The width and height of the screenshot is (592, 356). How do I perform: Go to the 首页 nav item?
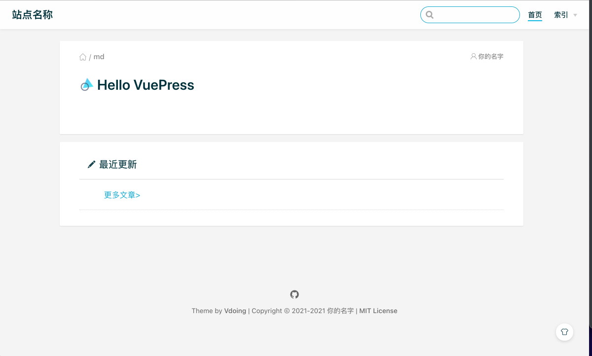point(535,15)
